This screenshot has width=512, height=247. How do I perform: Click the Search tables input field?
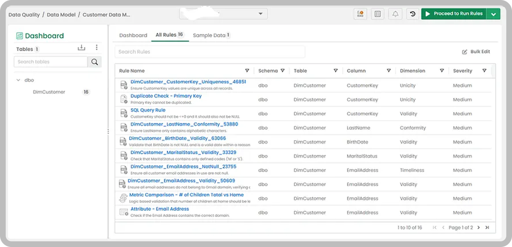[51, 62]
